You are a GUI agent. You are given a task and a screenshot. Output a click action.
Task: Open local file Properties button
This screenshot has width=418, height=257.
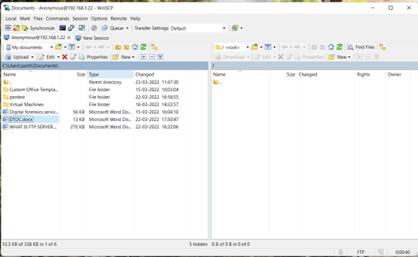(x=93, y=57)
